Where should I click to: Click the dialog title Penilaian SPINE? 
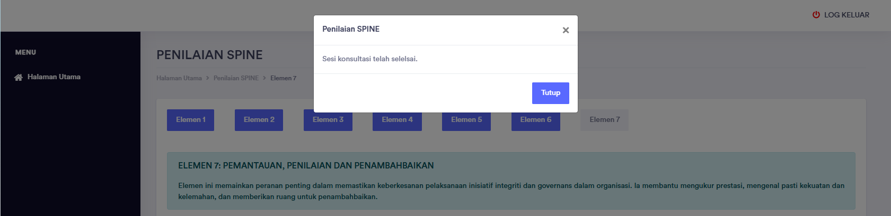coord(351,29)
